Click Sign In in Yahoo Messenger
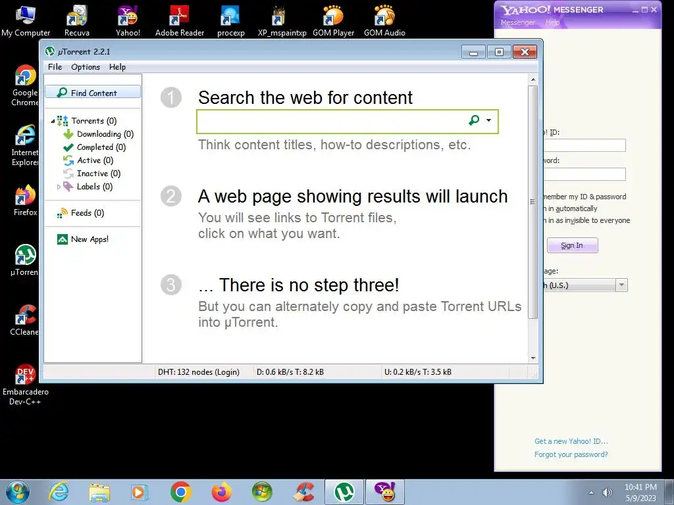The width and height of the screenshot is (674, 505). coord(572,245)
